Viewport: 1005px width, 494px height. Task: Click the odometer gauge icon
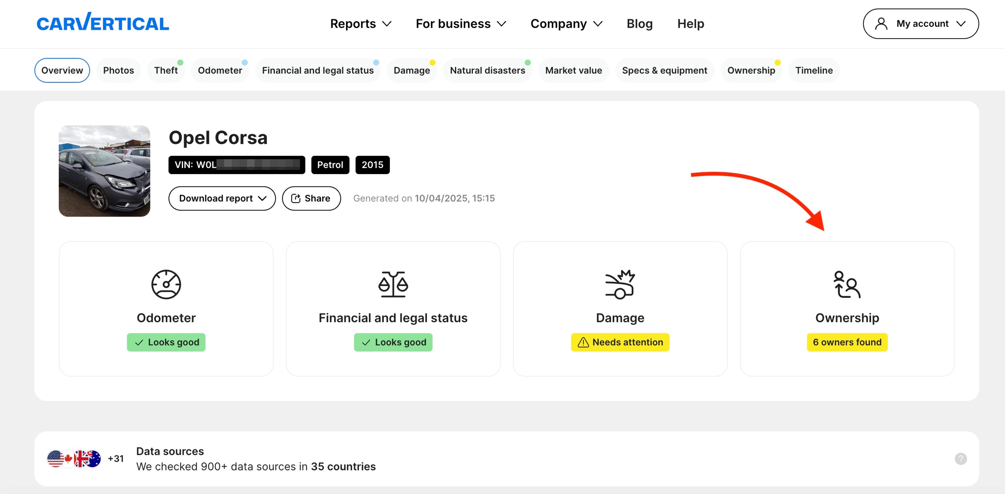click(166, 284)
